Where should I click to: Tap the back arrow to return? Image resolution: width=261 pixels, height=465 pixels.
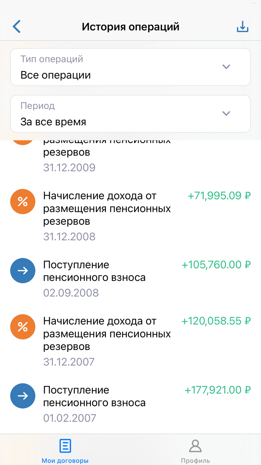[x=16, y=27]
